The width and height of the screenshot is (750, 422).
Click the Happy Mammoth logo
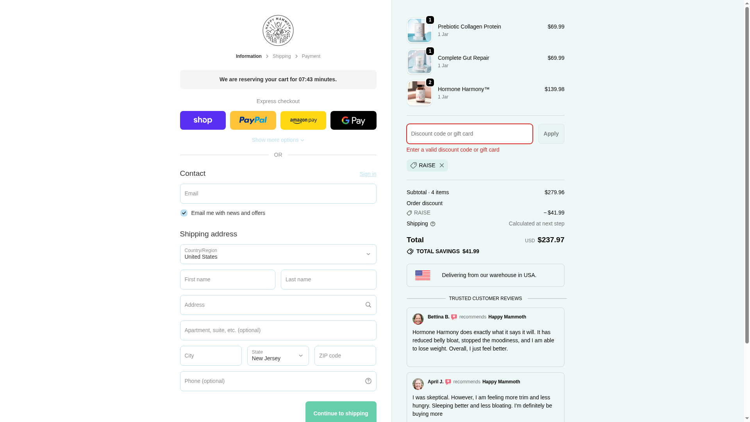278,30
